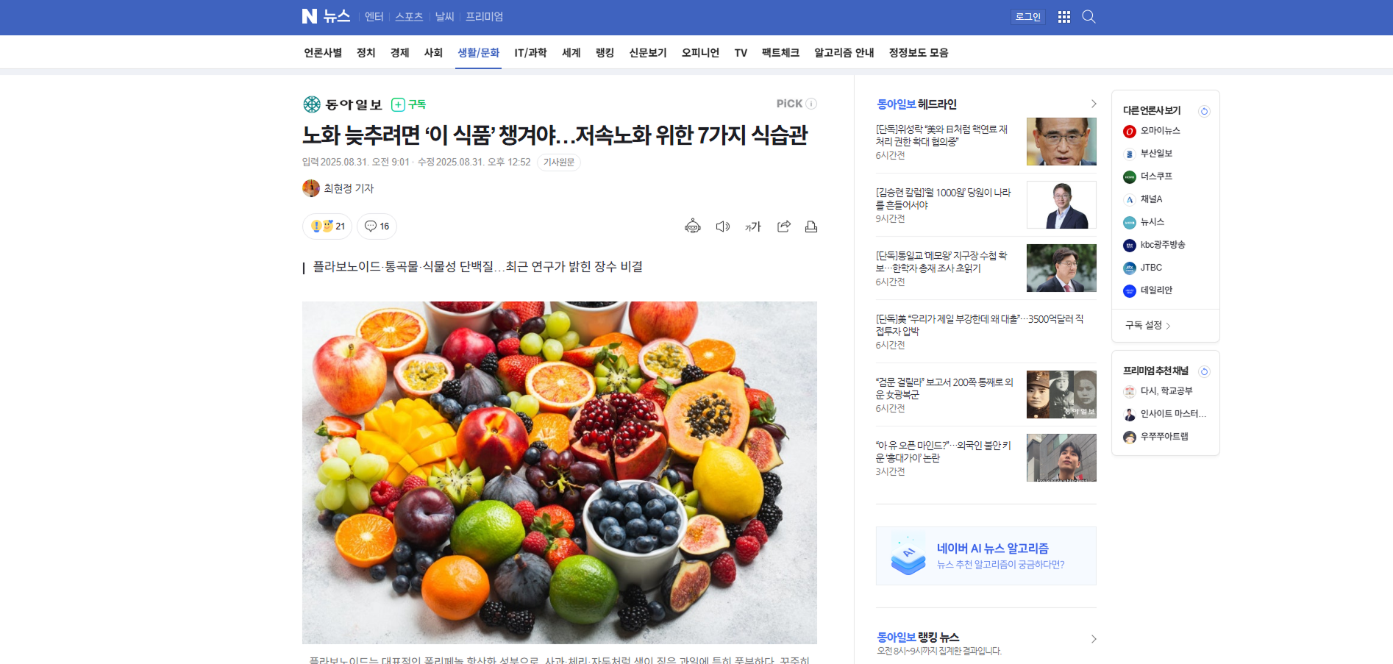Screen dimensions: 1393x664
Task: Select the 생활/문화 menu tab
Action: pyautogui.click(x=478, y=53)
